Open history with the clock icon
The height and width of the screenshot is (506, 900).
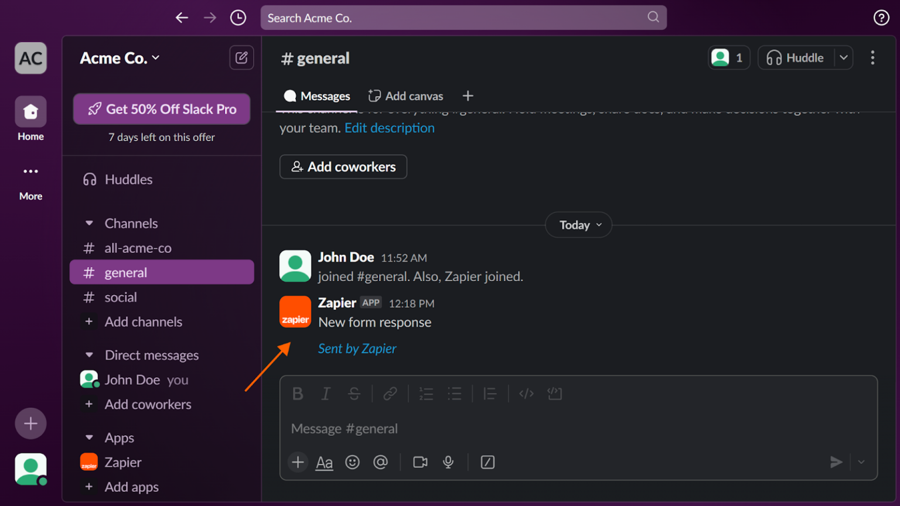click(238, 17)
